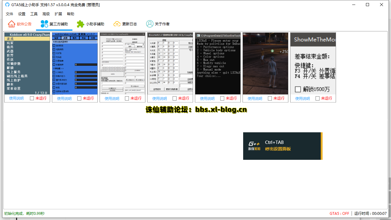391x220 pixels.
Task: Click the 运行时间 status bar entry
Action: click(371, 214)
